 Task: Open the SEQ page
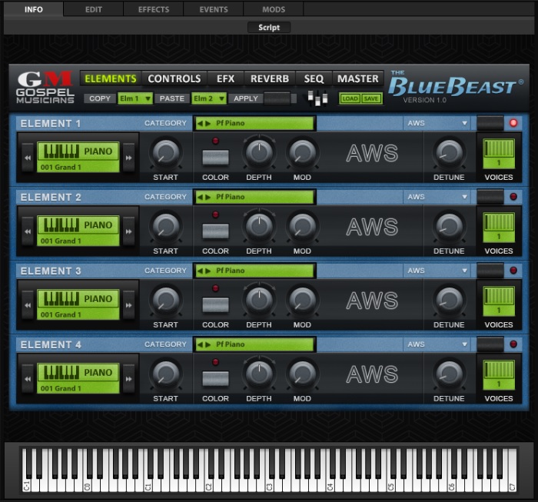point(314,79)
